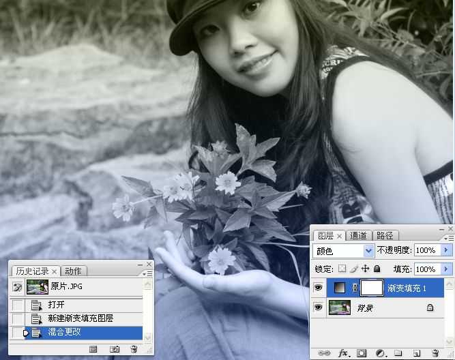Image resolution: width=455 pixels, height=360 pixels.
Task: Create new snapshot camera icon
Action: click(x=115, y=349)
